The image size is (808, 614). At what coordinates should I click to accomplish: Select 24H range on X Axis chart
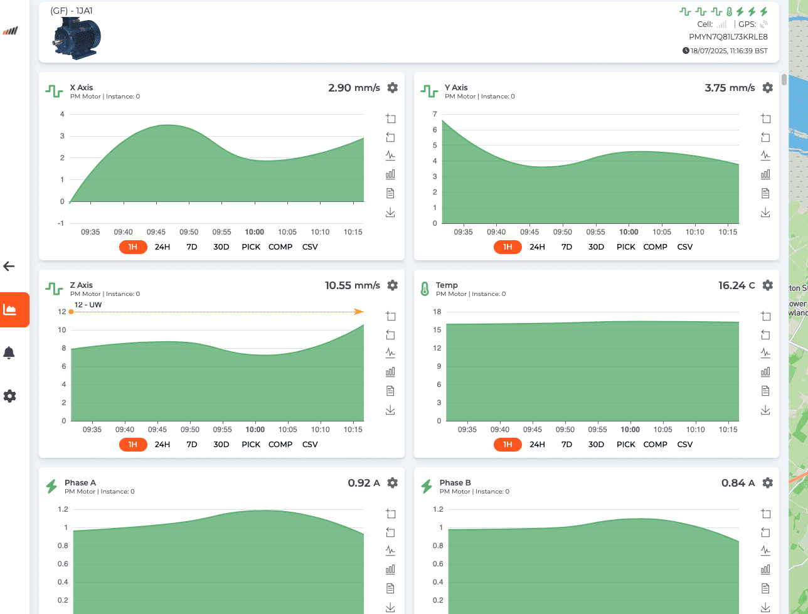(x=162, y=247)
